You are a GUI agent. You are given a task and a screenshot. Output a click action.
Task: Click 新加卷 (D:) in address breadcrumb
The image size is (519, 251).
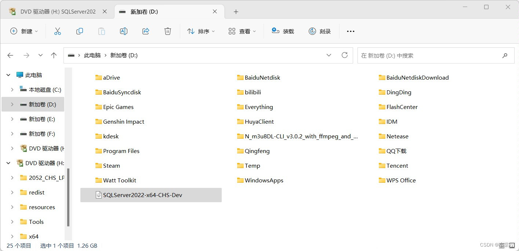[124, 55]
